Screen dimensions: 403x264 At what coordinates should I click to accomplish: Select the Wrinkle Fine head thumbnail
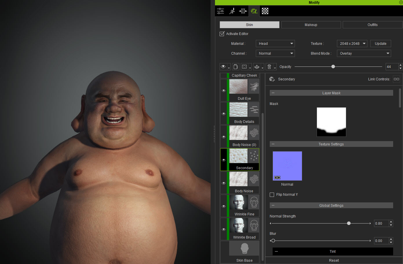point(238,202)
